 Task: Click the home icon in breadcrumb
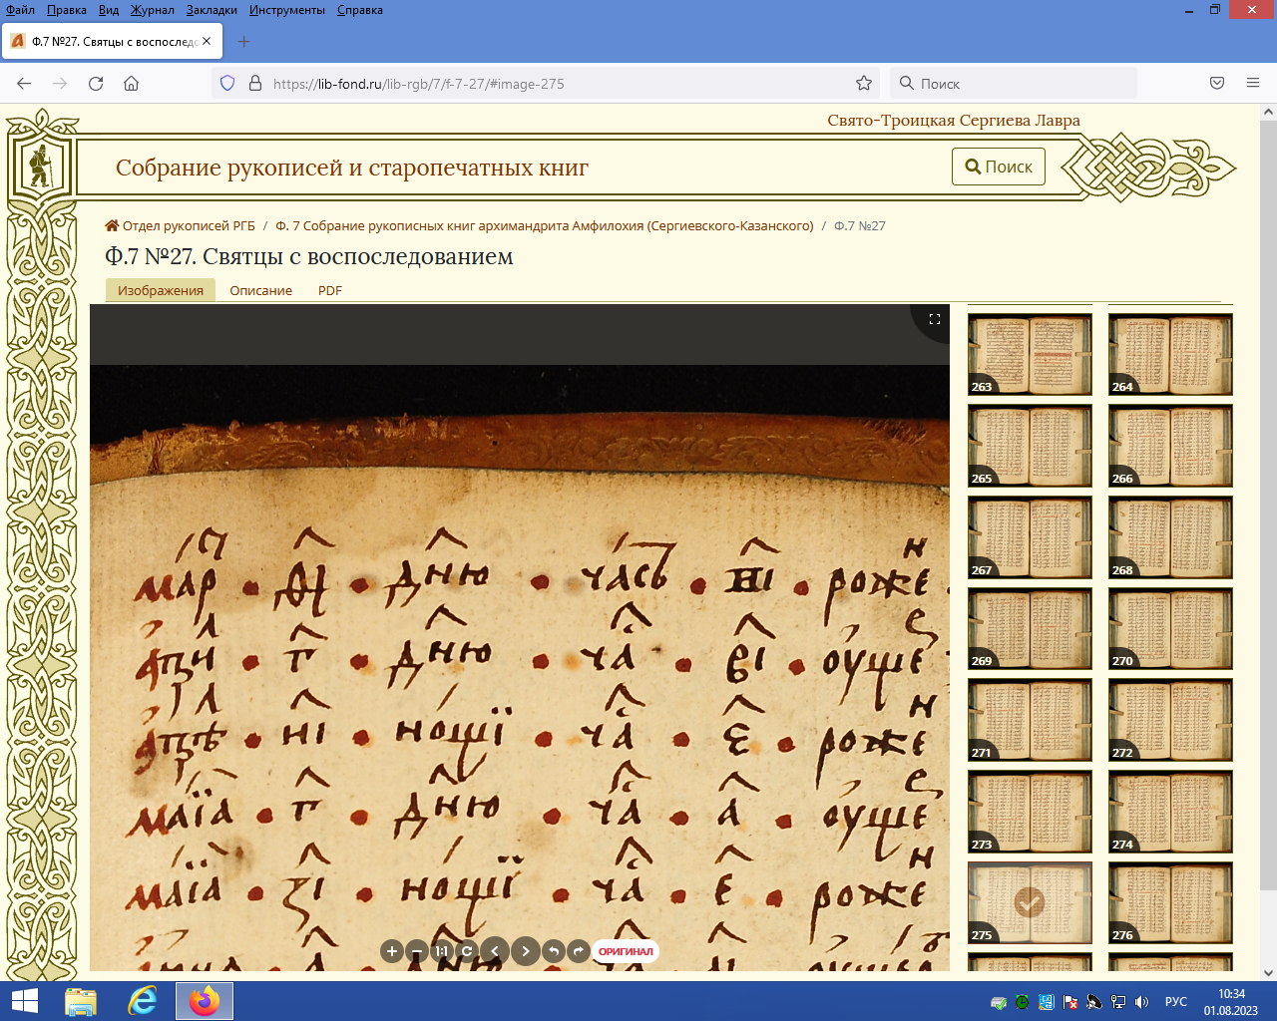[112, 225]
